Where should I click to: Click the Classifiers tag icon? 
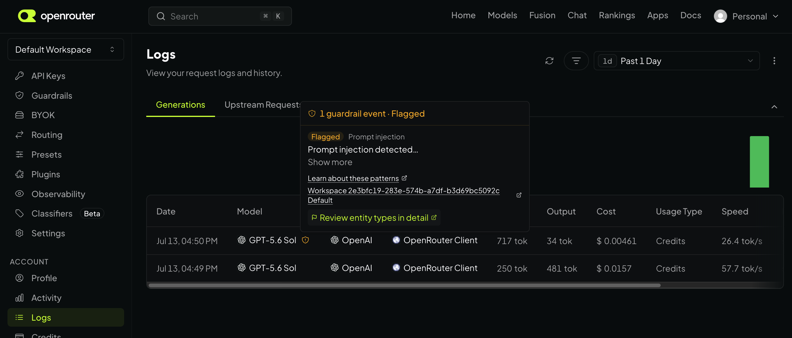19,214
